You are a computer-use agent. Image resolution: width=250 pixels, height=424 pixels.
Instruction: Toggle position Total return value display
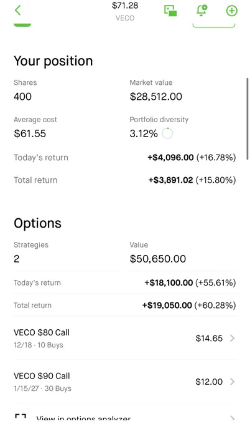click(192, 180)
